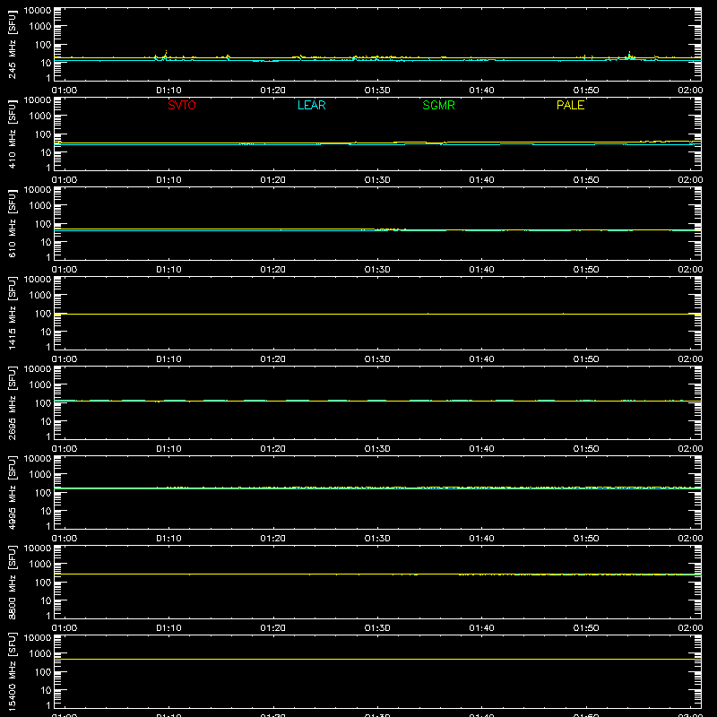Select the 2695 MHz [SFU] axis title
The image size is (717, 717).
click(x=13, y=402)
